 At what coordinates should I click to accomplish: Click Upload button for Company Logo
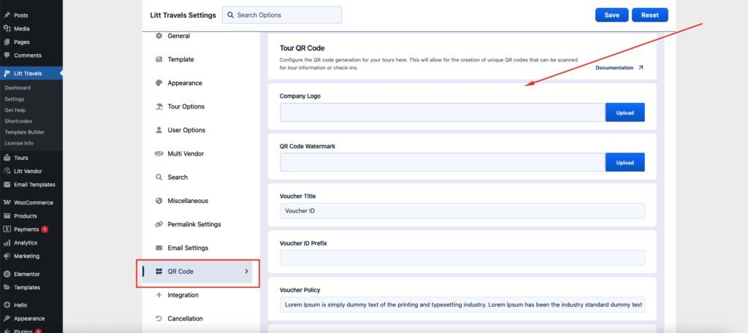pyautogui.click(x=625, y=112)
